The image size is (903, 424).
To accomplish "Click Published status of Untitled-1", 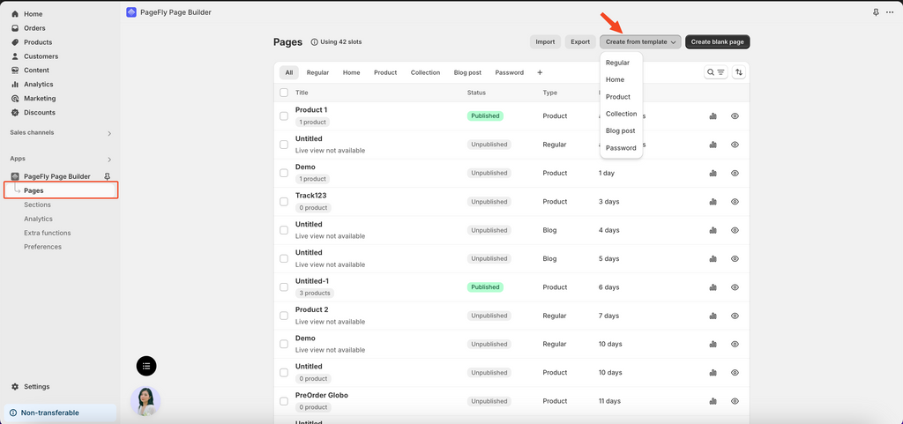I will click(485, 287).
